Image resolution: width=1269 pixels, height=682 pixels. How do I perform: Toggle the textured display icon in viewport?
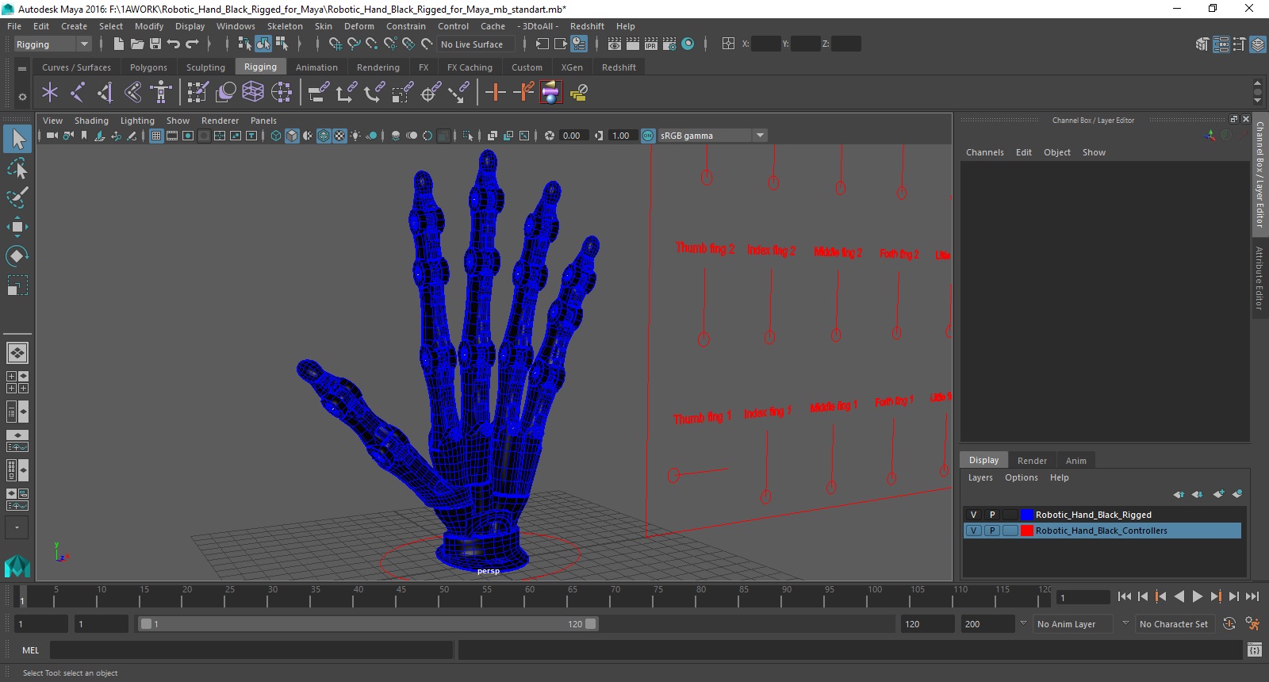[339, 136]
